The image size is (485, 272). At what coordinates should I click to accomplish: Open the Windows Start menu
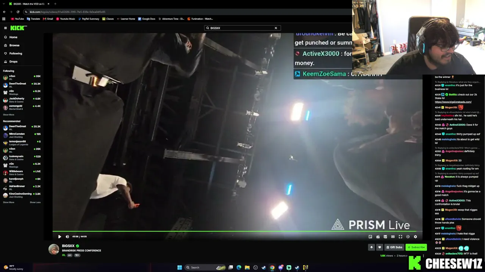pyautogui.click(x=180, y=267)
